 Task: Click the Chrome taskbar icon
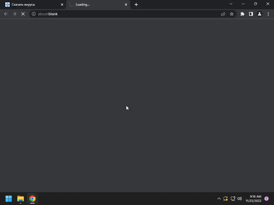32,199
